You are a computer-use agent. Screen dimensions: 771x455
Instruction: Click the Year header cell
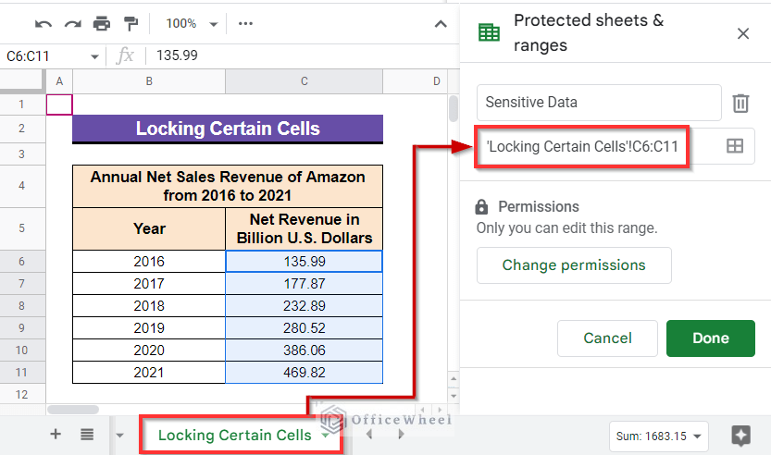point(149,229)
